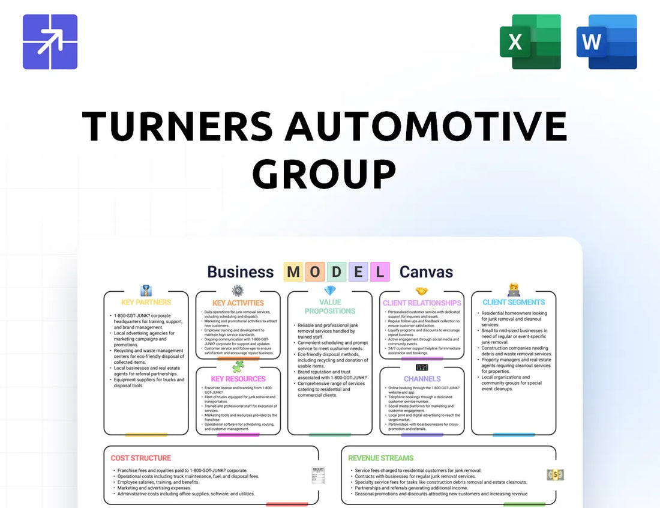Click "Personalized customer service" bullet

click(422, 314)
